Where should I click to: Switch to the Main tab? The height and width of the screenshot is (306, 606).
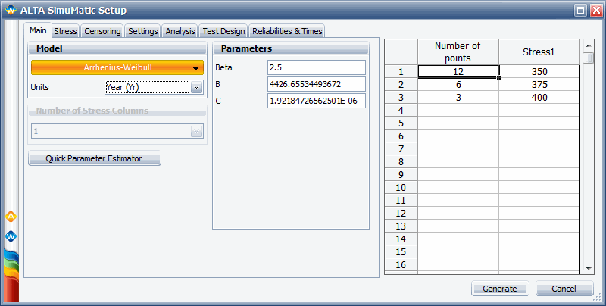[x=38, y=30]
